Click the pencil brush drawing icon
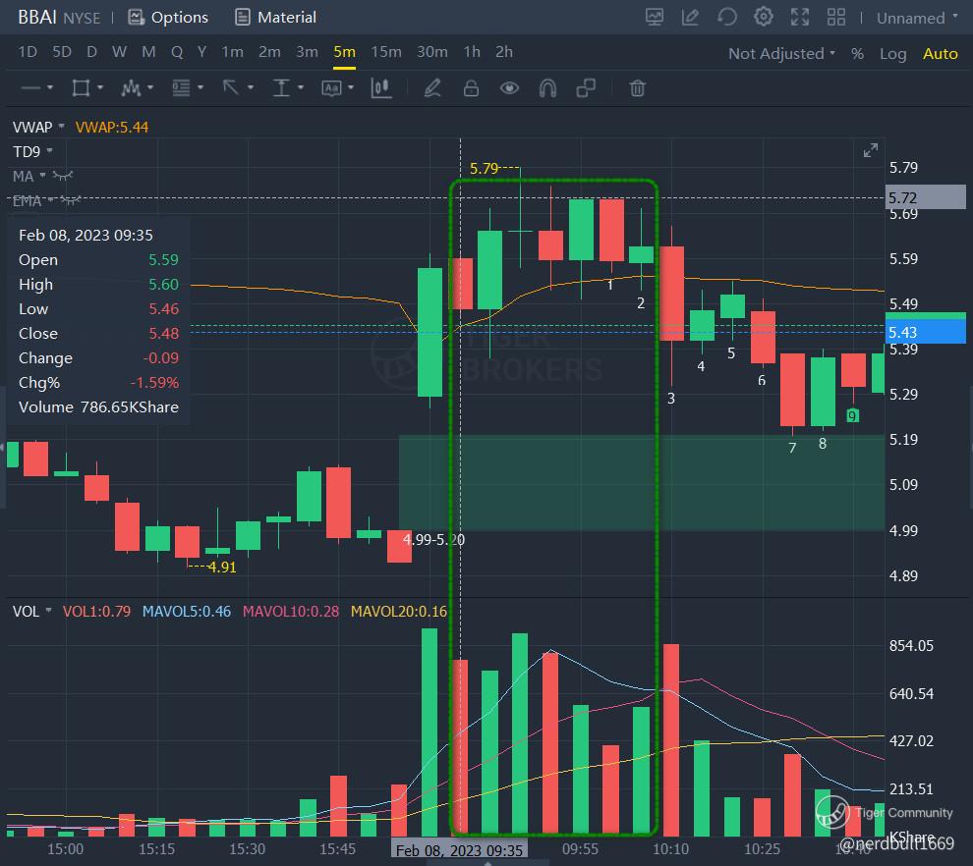 tap(432, 88)
